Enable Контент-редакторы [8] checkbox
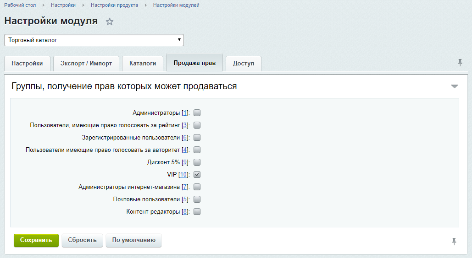This screenshot has width=472, height=258. pyautogui.click(x=197, y=211)
